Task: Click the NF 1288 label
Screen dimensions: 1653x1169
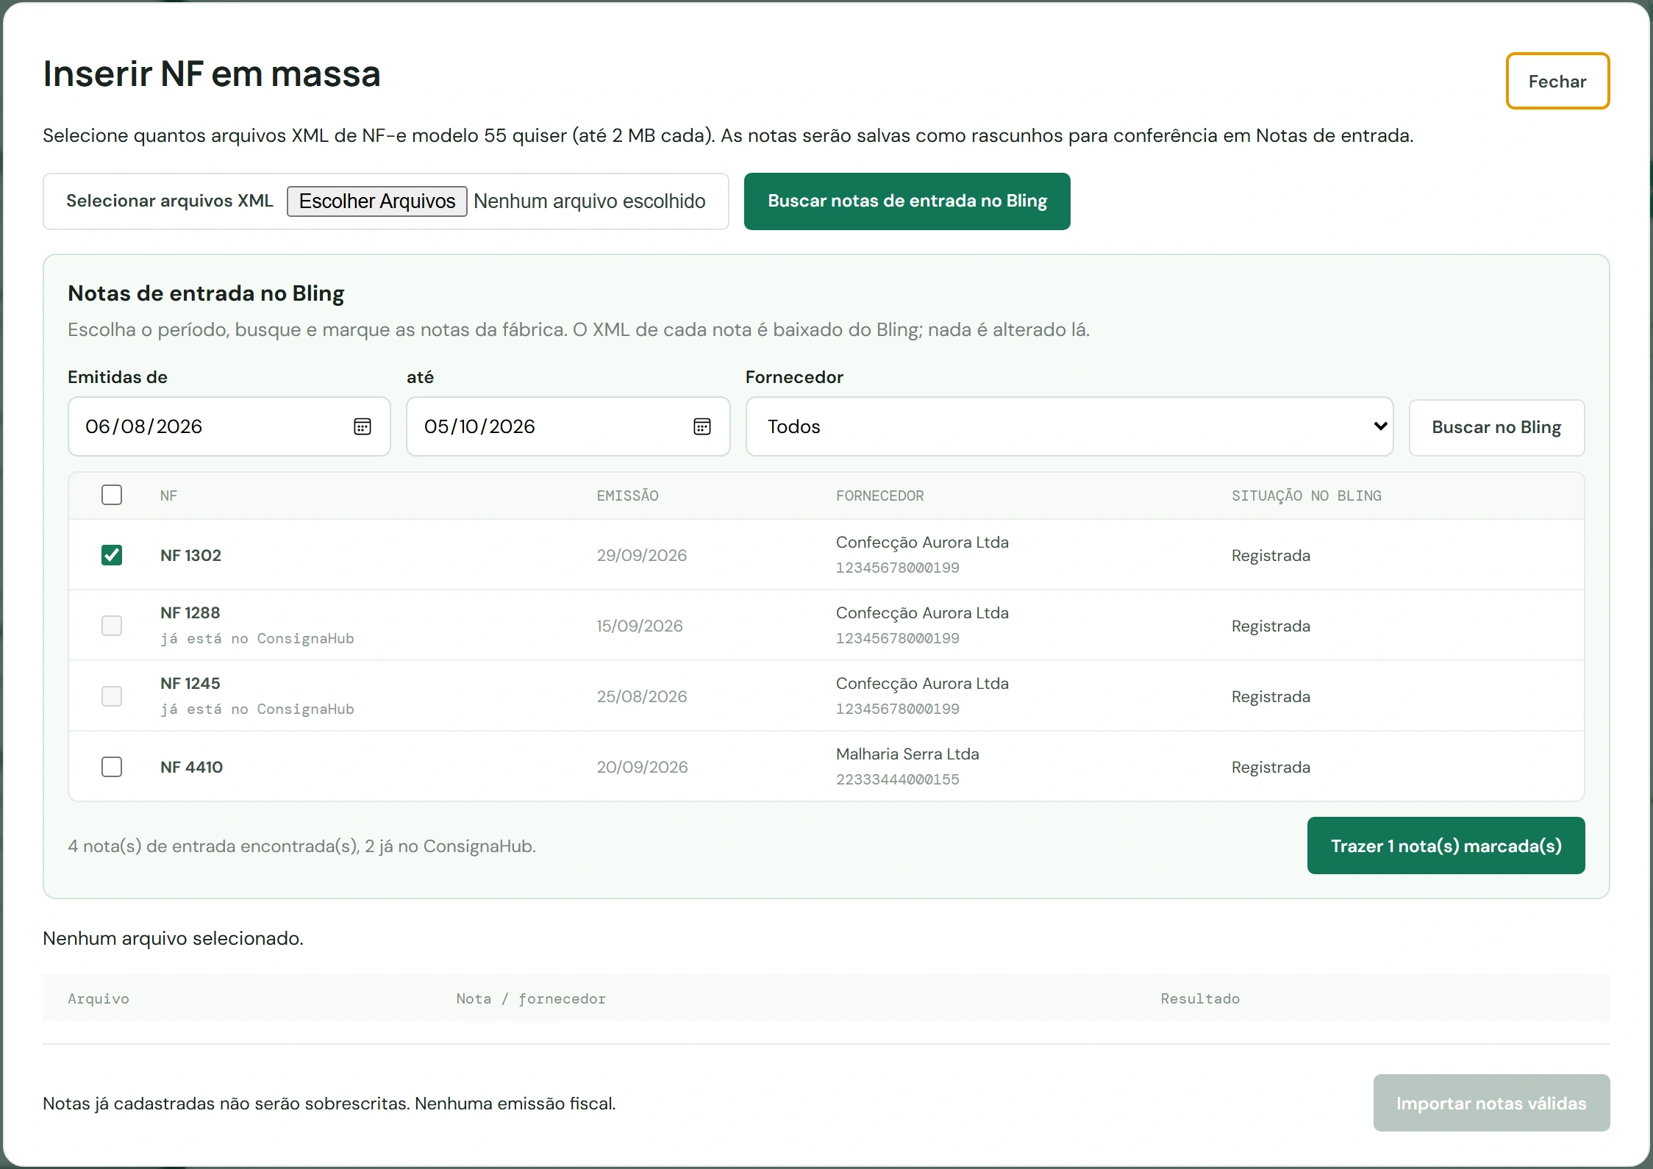Action: click(x=190, y=612)
